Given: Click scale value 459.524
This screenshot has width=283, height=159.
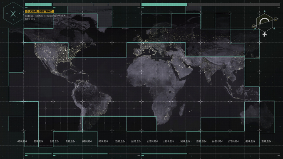Looking at the screenshot, I should pos(22,141).
